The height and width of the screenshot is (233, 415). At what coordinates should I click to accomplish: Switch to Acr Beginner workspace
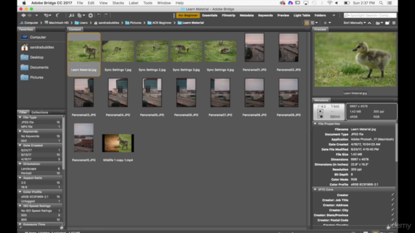(x=187, y=16)
